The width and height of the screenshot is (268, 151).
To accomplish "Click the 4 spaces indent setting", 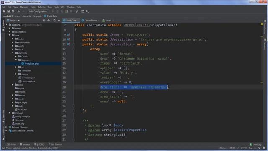I will click(253, 148).
